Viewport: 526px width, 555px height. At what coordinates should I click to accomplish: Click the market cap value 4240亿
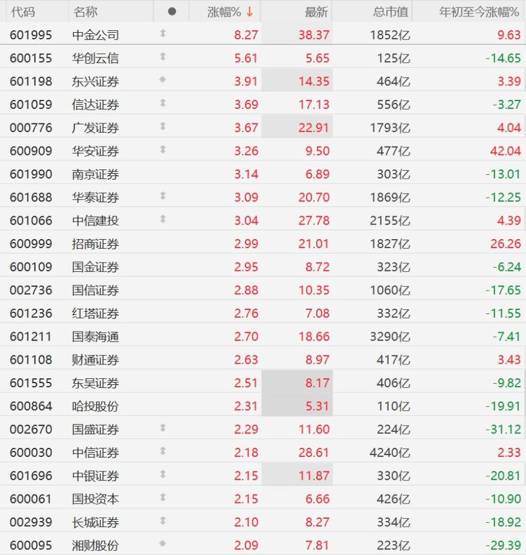pyautogui.click(x=390, y=452)
